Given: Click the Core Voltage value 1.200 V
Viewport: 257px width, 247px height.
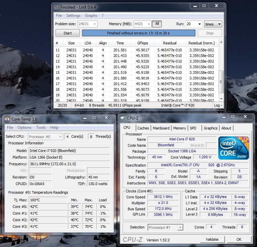Looking at the screenshot, I should (x=205, y=157).
